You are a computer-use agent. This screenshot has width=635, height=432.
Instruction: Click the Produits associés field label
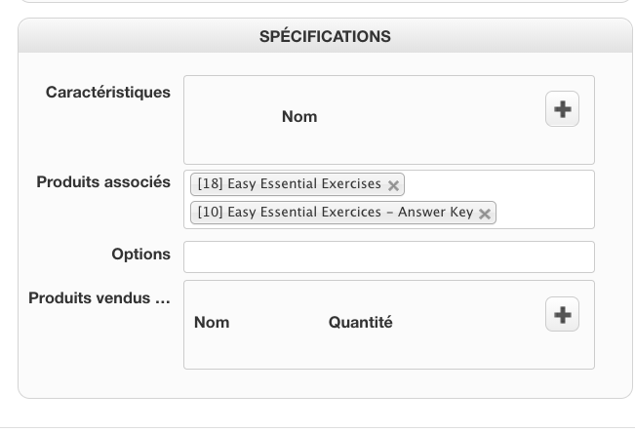click(103, 182)
